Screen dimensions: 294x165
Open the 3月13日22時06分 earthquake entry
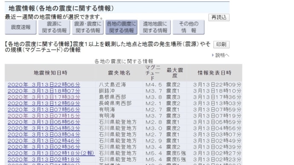point(44,85)
